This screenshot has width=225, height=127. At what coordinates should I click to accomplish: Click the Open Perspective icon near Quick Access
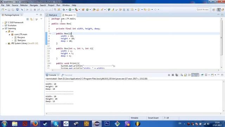[214, 10]
